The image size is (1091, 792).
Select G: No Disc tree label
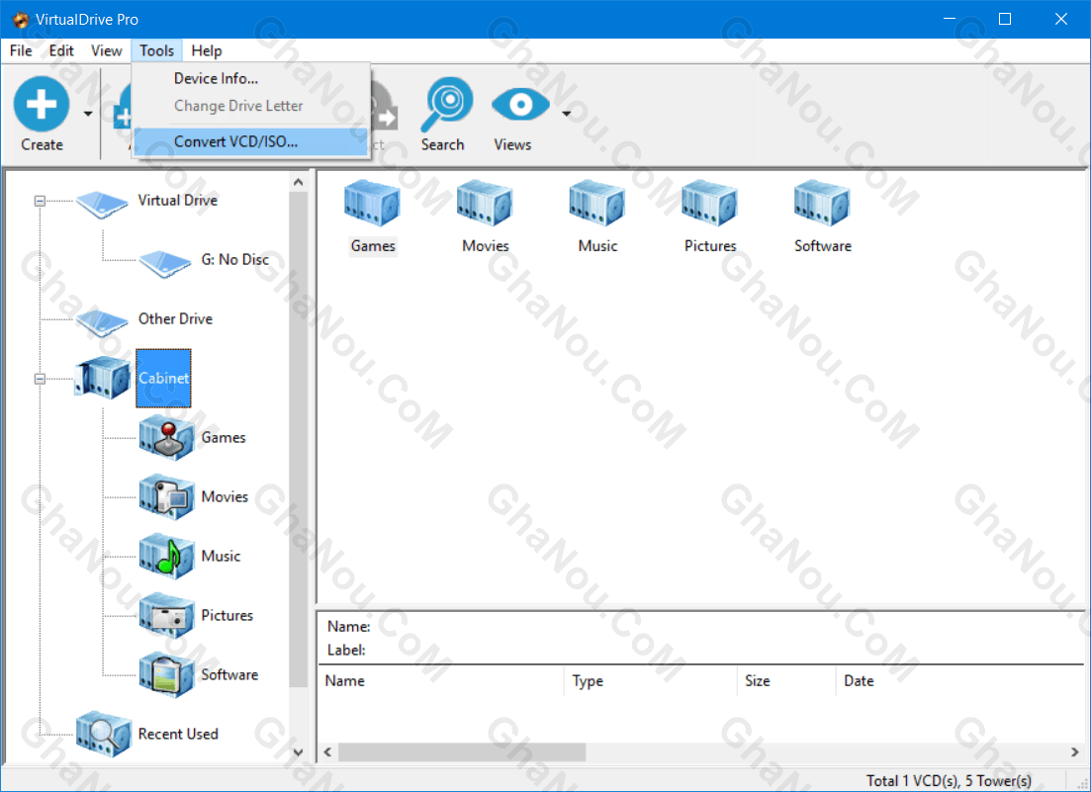click(235, 259)
